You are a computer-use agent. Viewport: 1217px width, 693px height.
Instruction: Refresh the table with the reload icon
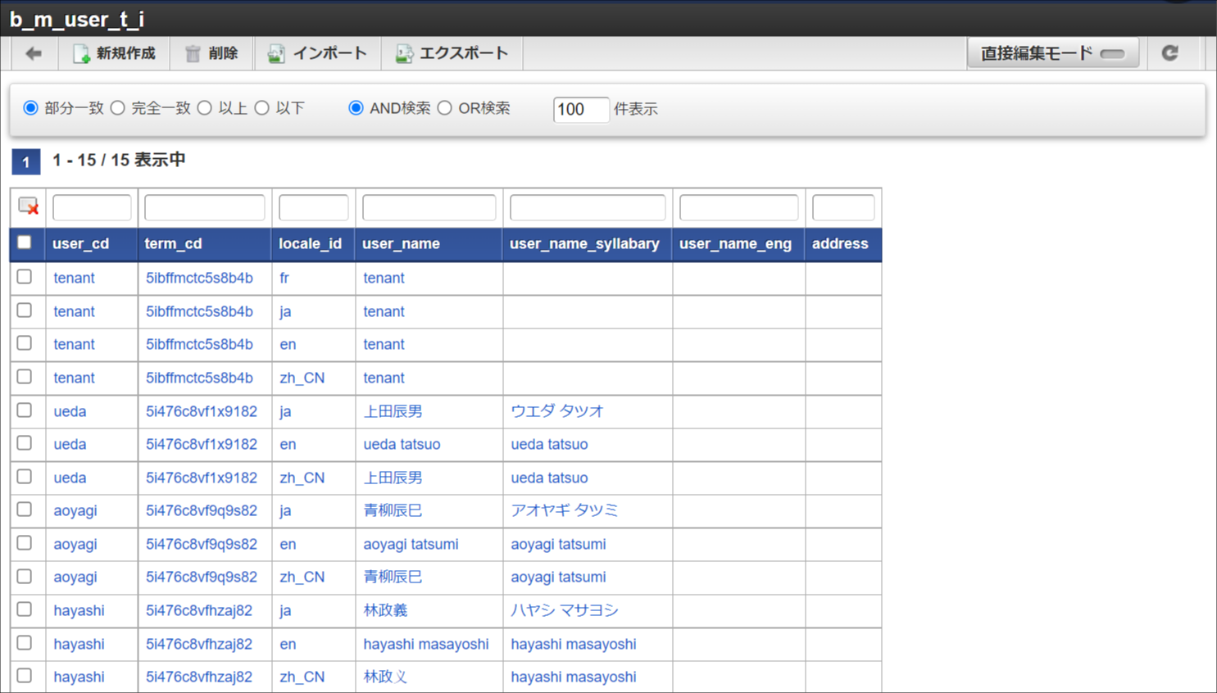coord(1170,53)
